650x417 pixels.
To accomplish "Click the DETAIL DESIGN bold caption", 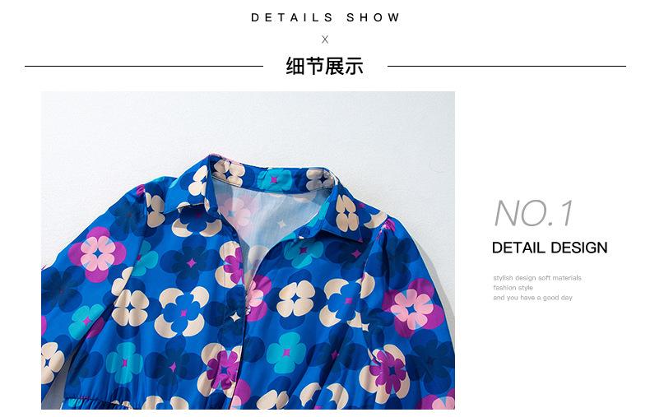I will coord(550,248).
